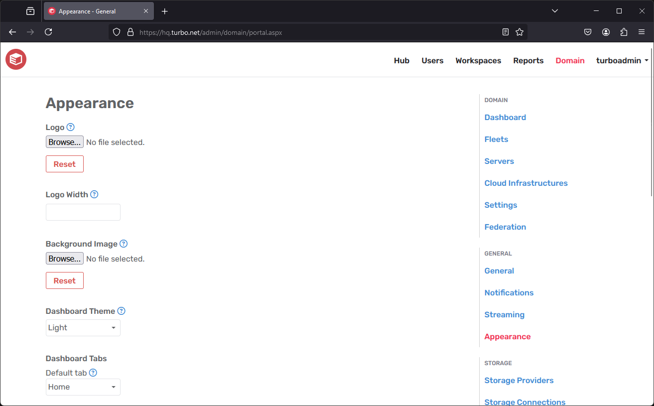Screen dimensions: 654x406
Task: Click Browse to upload a Logo
Action: (64, 141)
